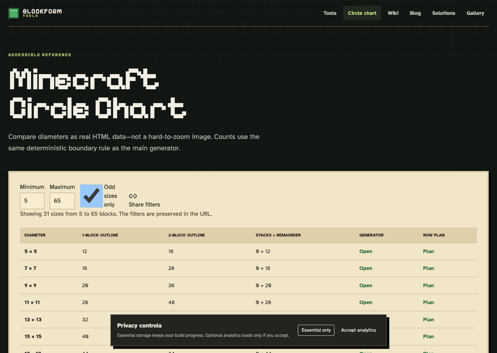Click the Minecraft Circle Chart heading
The image size is (497, 353).
coord(98,93)
